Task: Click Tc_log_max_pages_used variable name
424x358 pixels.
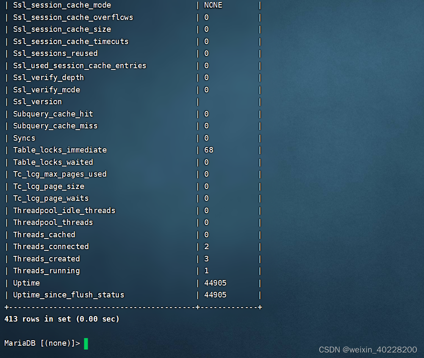Action: click(x=60, y=174)
